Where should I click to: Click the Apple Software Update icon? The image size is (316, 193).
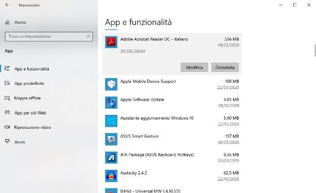pyautogui.click(x=111, y=102)
